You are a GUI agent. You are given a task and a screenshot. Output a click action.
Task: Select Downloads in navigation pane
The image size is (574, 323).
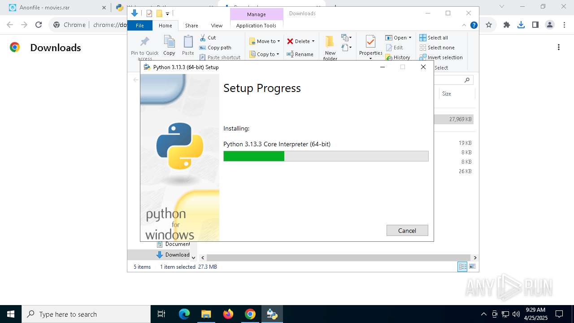point(173,255)
